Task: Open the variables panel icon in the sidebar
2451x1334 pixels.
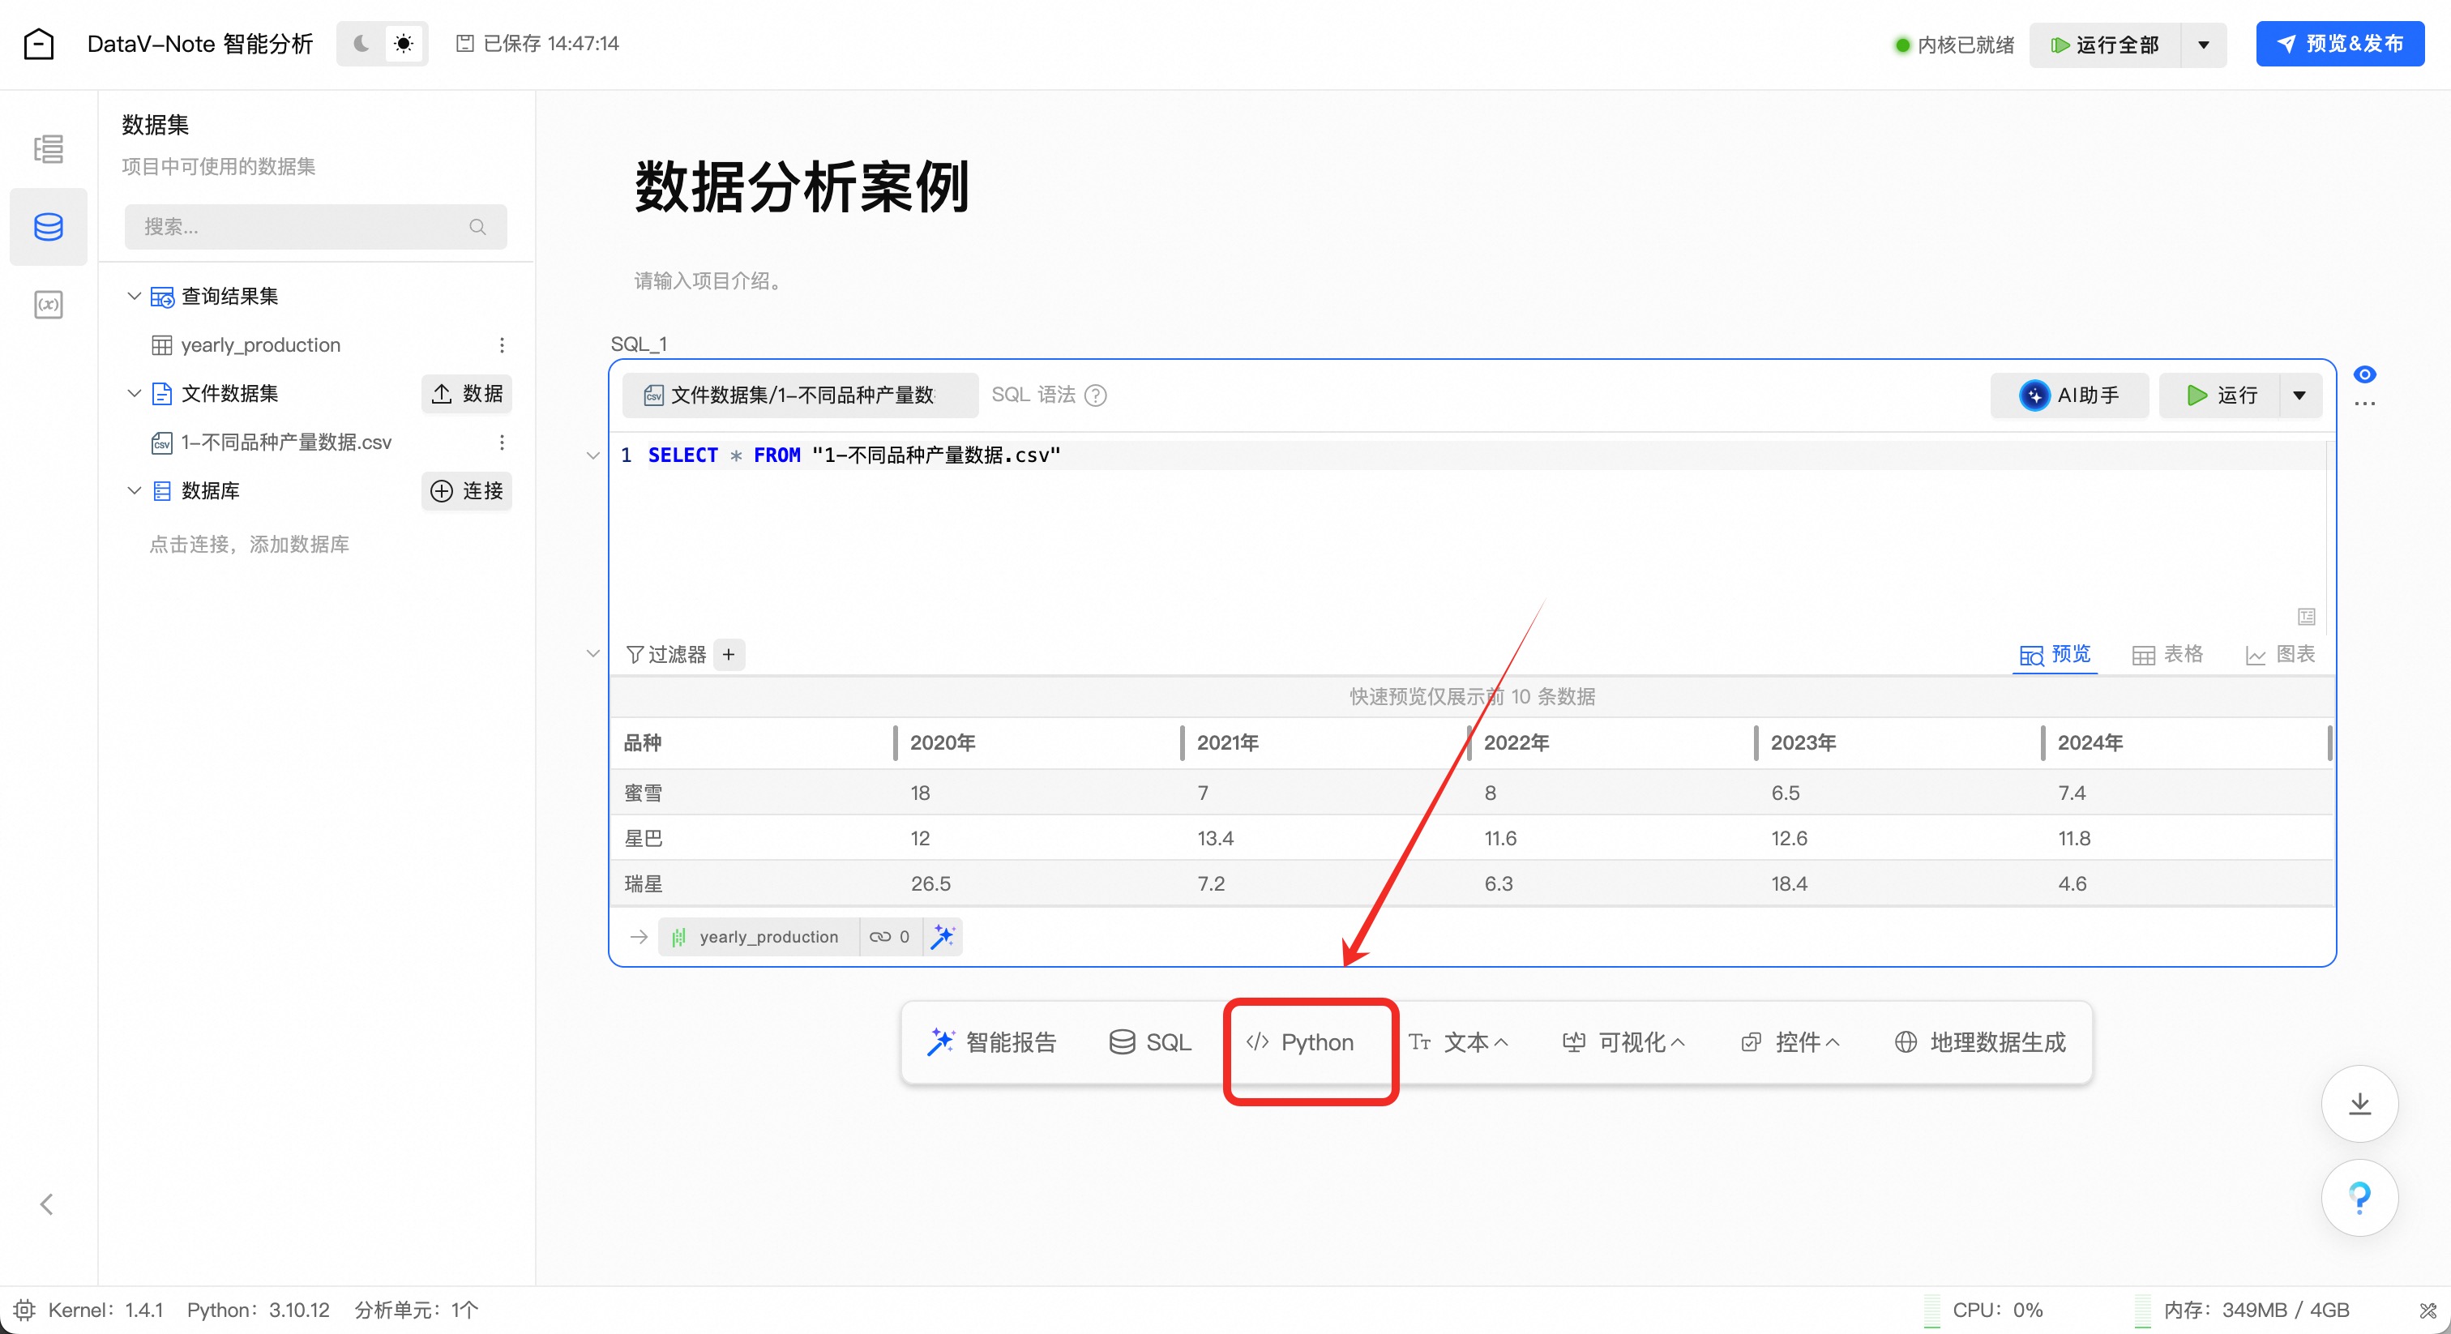Action: click(49, 305)
